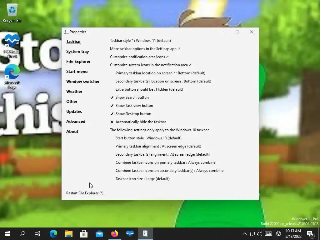Screen dimensions: 320x240
Task: Open Task View from the taskbar
Action: click(37, 234)
